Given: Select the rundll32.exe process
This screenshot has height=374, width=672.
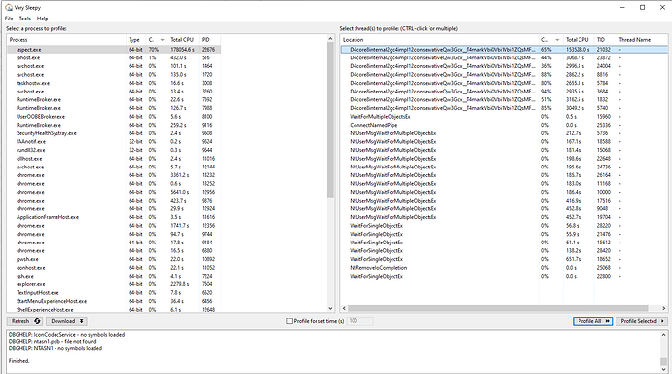Looking at the screenshot, I should coord(114,150).
